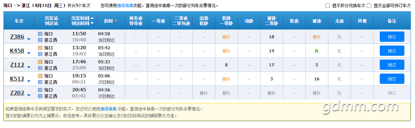Click the 过 badge beside 湛江西 in the K512 row
The image size is (415, 128).
point(40,82)
